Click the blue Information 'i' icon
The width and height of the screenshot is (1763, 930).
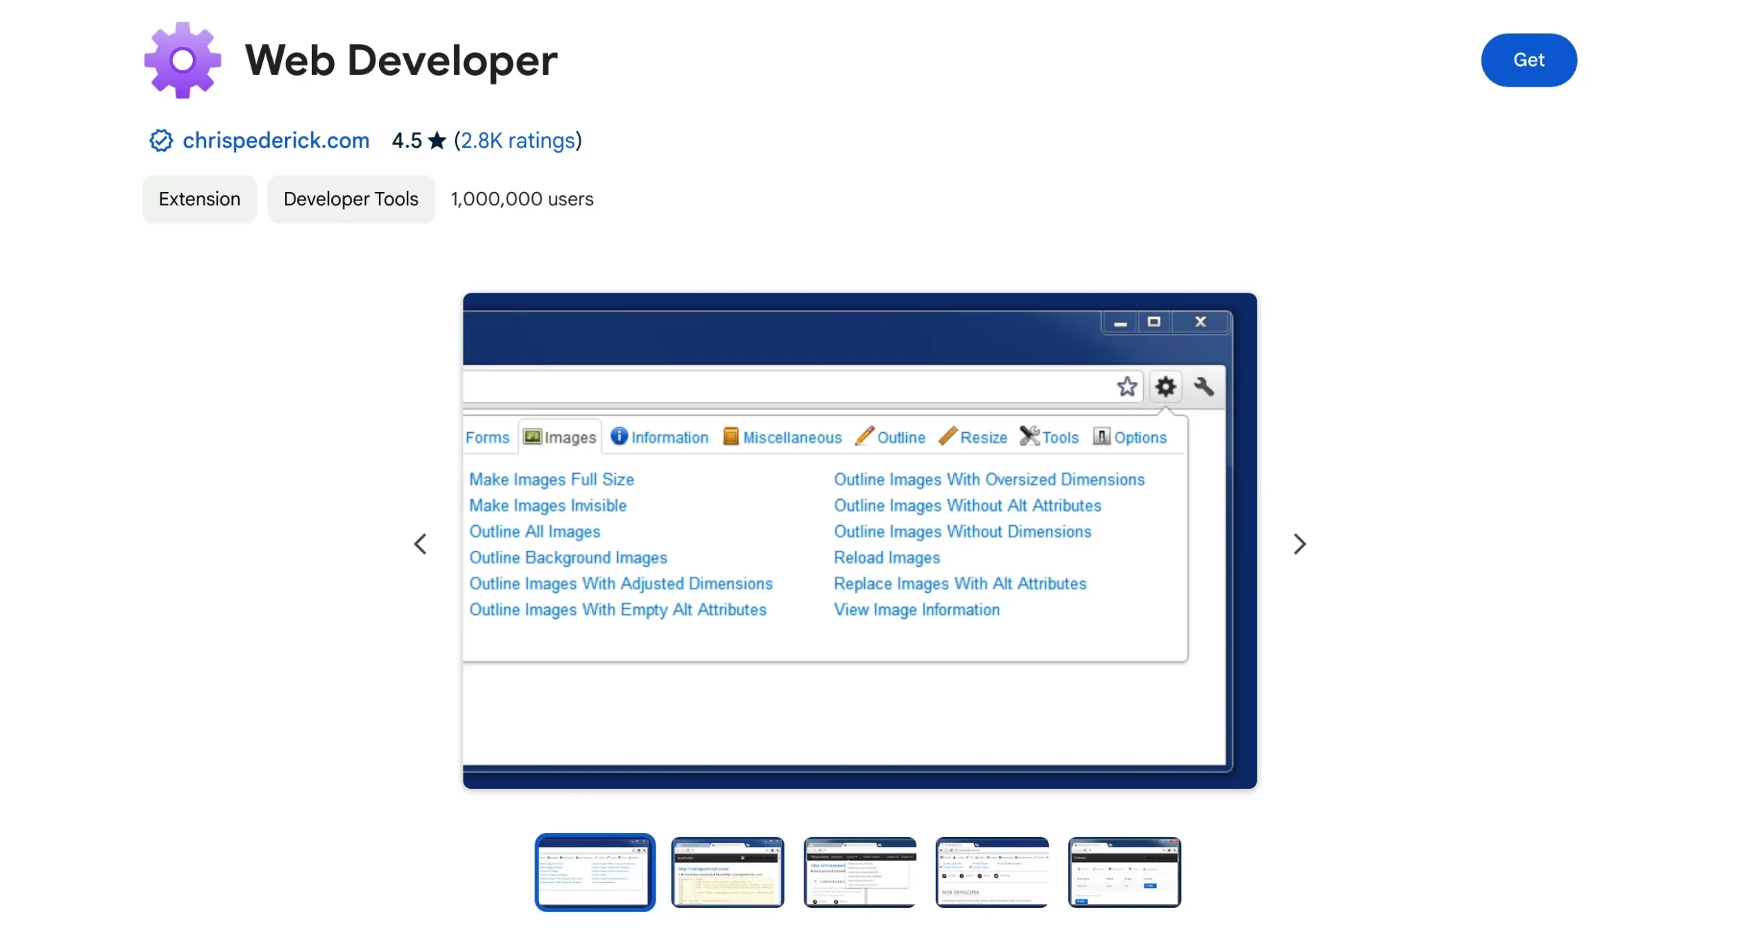click(x=619, y=436)
